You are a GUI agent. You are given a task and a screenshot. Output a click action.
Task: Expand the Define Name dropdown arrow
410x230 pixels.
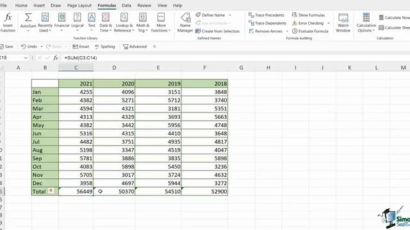[230, 15]
